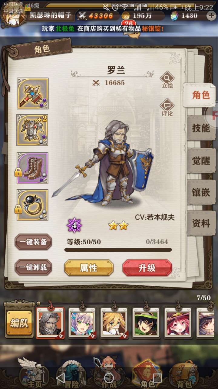Tap the plus icon beside 1430 gems

(211, 16)
